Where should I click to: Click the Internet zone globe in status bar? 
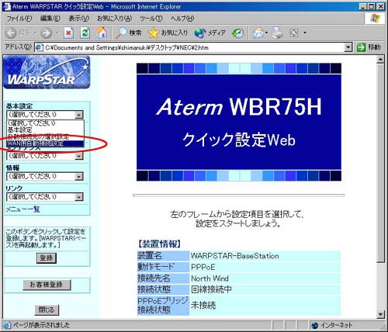click(315, 325)
